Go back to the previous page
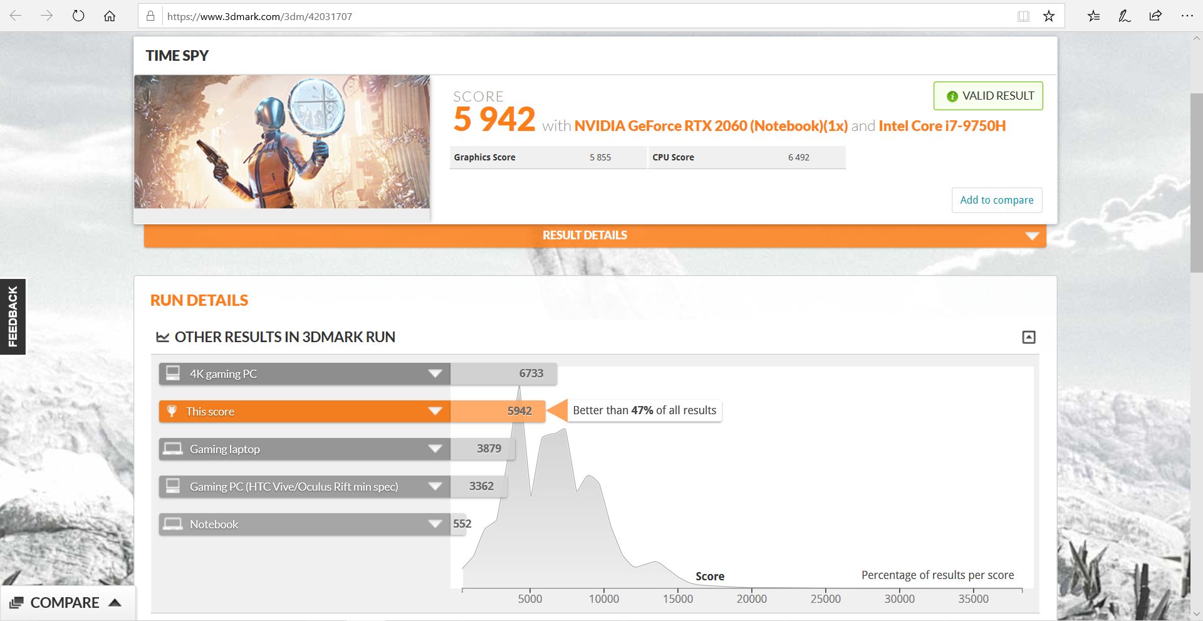Image resolution: width=1203 pixels, height=621 pixels. click(x=16, y=16)
